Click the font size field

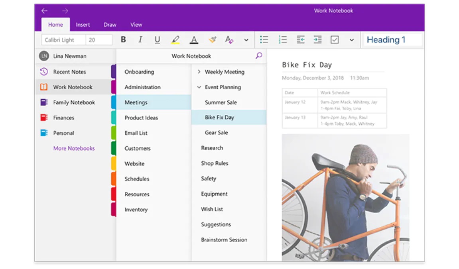coord(99,40)
